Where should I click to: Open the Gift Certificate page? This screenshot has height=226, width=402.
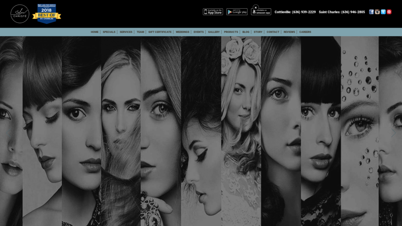pos(160,32)
